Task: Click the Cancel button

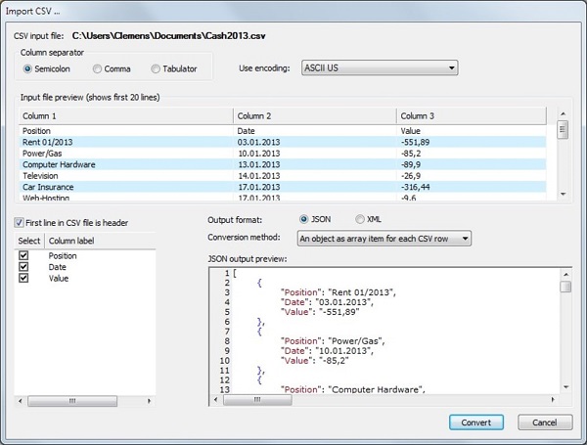Action: coord(544,422)
